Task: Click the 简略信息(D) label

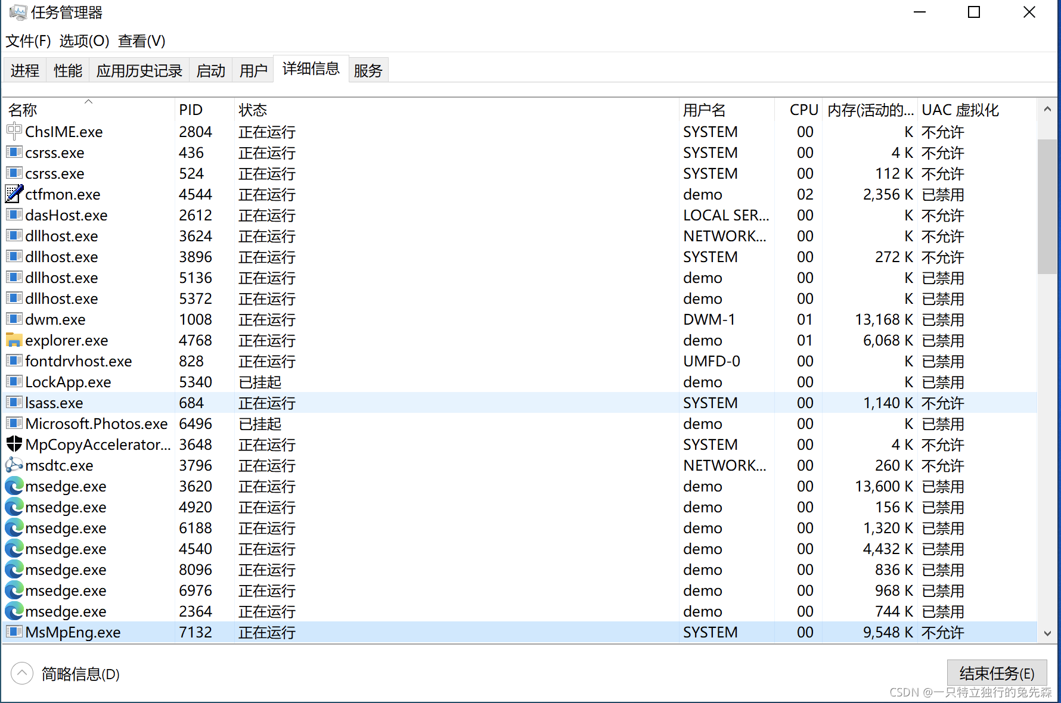Action: pos(80,674)
